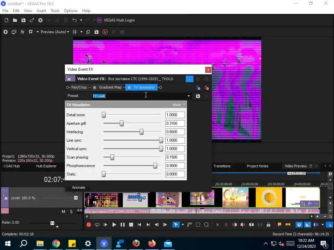Click About in the TV Simulator panel
The width and height of the screenshot is (334, 250).
176,105
